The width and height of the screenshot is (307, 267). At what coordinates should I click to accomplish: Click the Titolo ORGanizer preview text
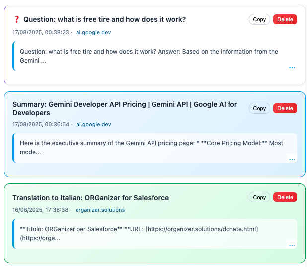click(x=139, y=233)
